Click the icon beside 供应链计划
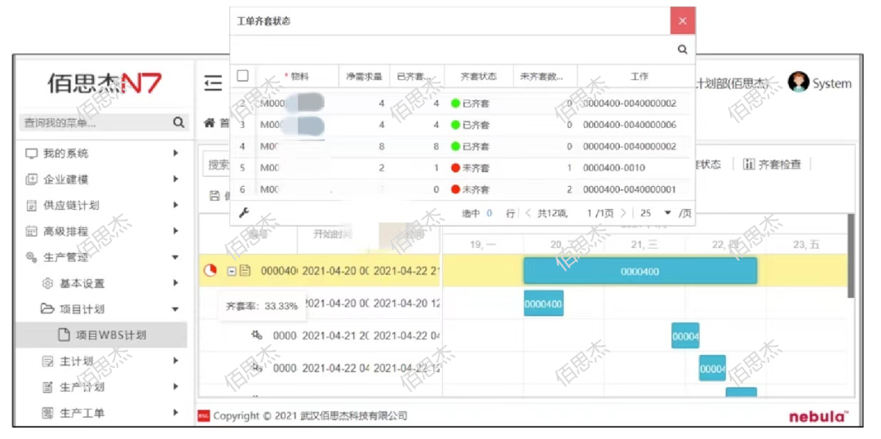This screenshot has height=439, width=881. [32, 205]
